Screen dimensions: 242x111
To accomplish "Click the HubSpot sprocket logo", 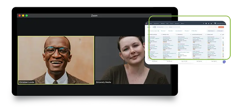I will (146, 23).
